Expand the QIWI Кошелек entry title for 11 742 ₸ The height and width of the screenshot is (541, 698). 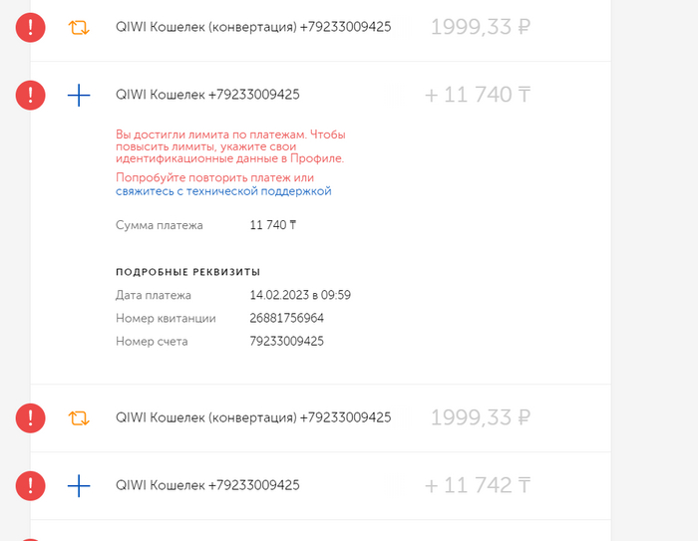tap(207, 485)
